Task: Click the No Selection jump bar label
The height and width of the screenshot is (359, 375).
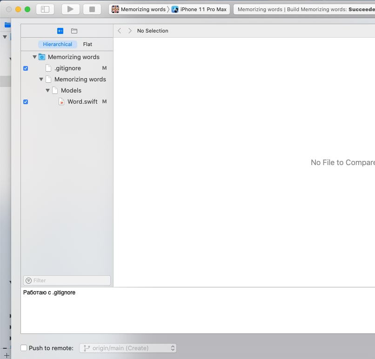Action: pos(153,31)
